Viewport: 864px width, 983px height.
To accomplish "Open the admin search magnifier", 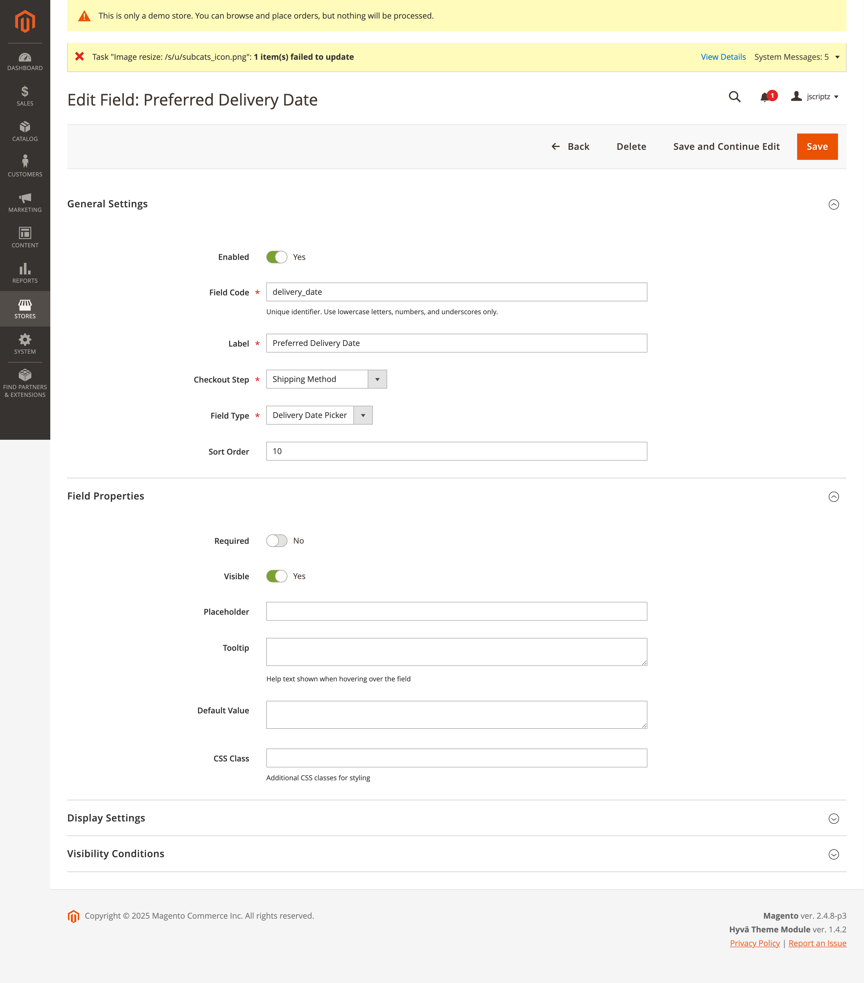I will tap(735, 97).
